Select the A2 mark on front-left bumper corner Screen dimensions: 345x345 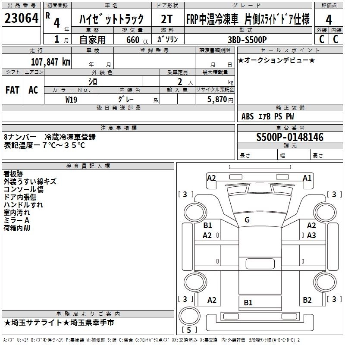(211, 178)
